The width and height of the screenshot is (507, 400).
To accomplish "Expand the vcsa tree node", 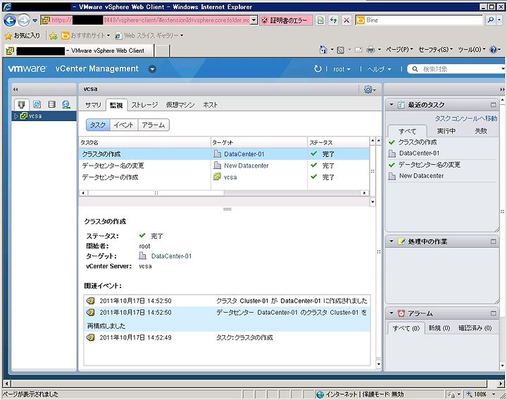I will (x=15, y=115).
